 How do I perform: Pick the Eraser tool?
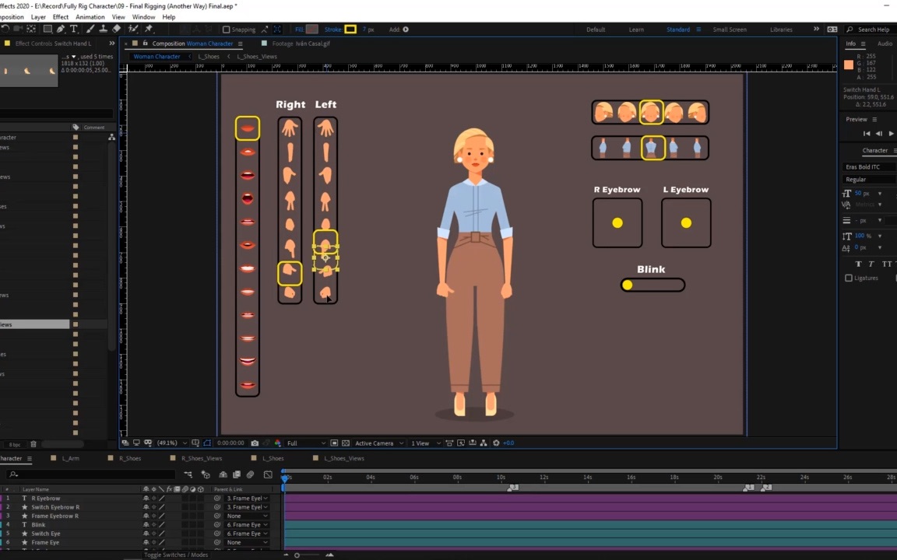pos(117,30)
